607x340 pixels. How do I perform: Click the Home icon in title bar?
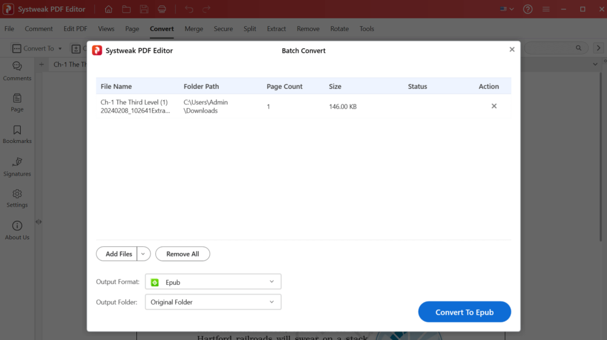[x=108, y=9]
